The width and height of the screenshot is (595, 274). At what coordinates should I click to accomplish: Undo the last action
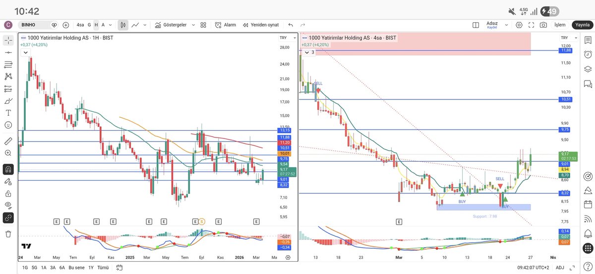coord(291,25)
